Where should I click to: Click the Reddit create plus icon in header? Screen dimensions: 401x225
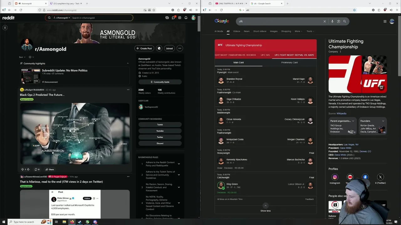click(180, 18)
